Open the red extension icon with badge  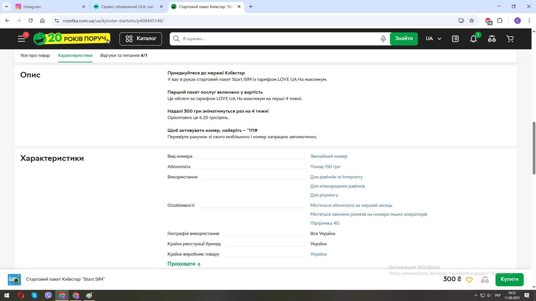click(x=488, y=21)
